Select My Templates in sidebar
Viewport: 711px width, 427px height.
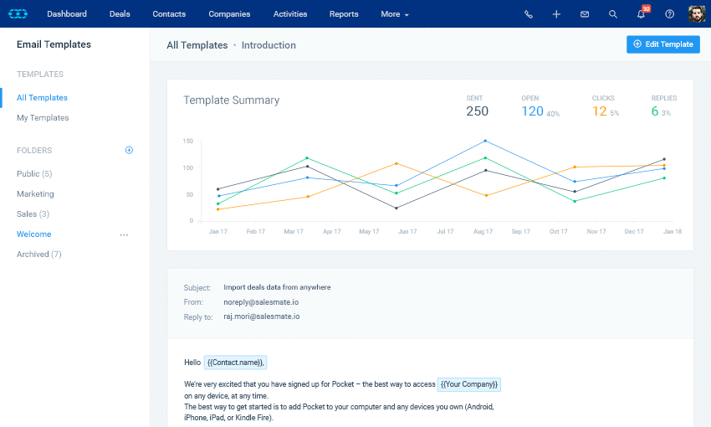(43, 117)
